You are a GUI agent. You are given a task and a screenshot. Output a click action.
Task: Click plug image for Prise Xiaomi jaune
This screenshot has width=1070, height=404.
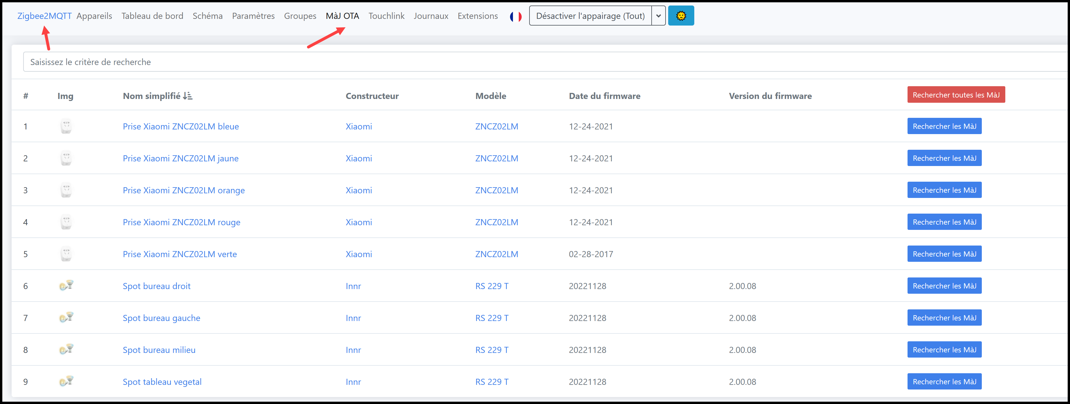coord(66,158)
